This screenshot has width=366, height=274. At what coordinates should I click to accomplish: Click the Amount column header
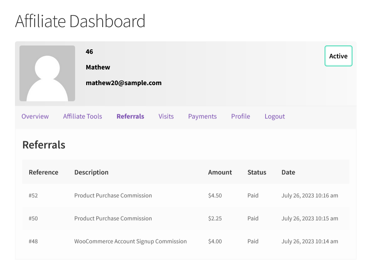220,172
